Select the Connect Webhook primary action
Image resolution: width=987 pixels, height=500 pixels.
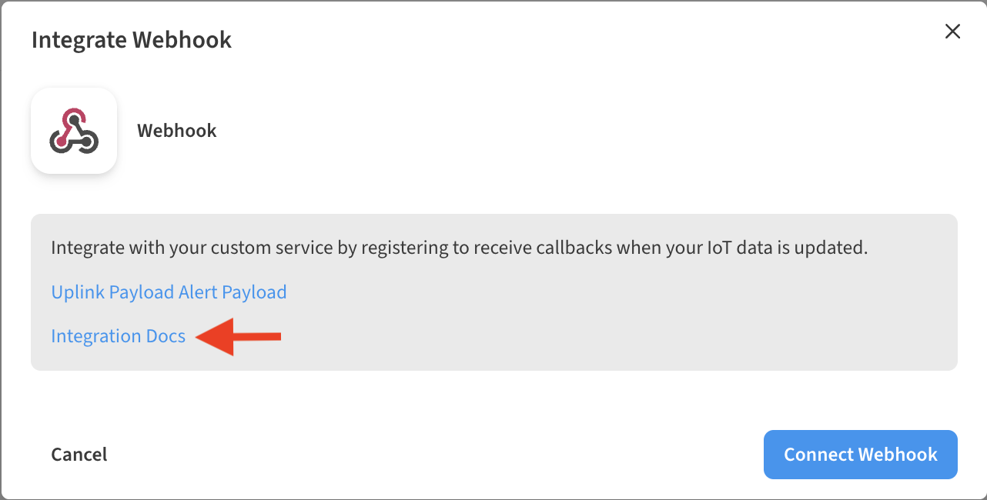tap(860, 454)
